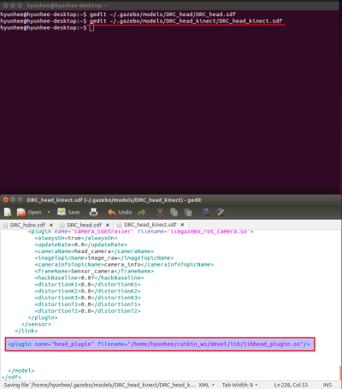Viewport: 342px width, 389px height.
Task: Expand recent files arrow beside Open
Action: point(49,212)
